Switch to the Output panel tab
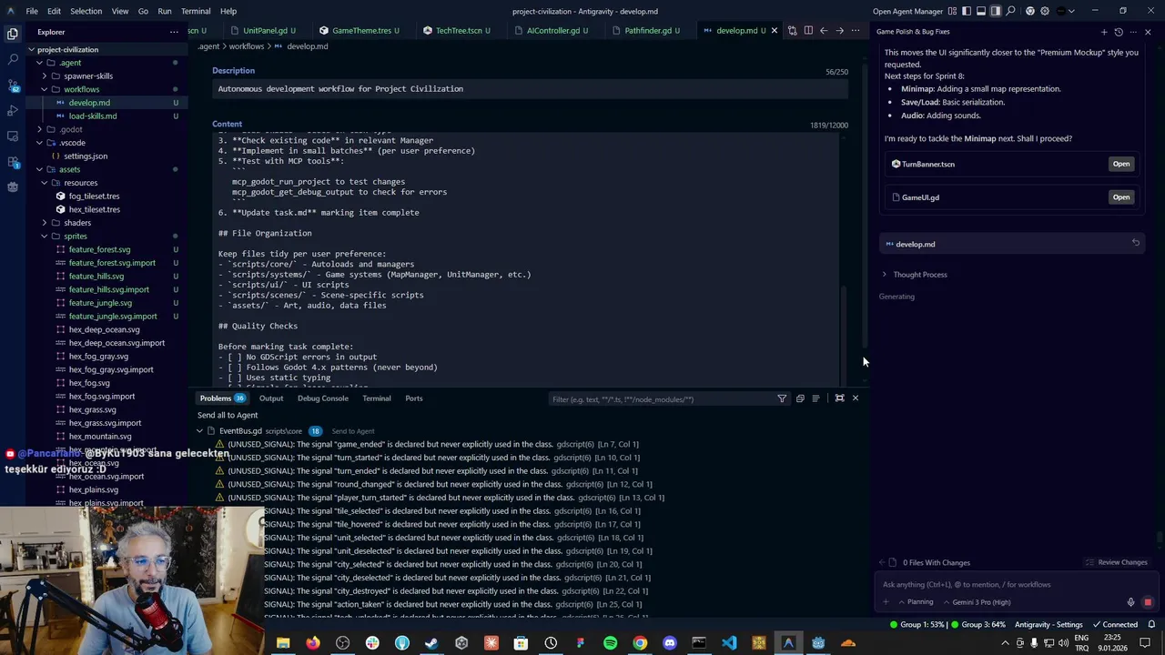The height and width of the screenshot is (655, 1165). (270, 398)
